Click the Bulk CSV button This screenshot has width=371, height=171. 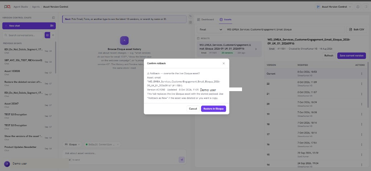[x=357, y=30]
